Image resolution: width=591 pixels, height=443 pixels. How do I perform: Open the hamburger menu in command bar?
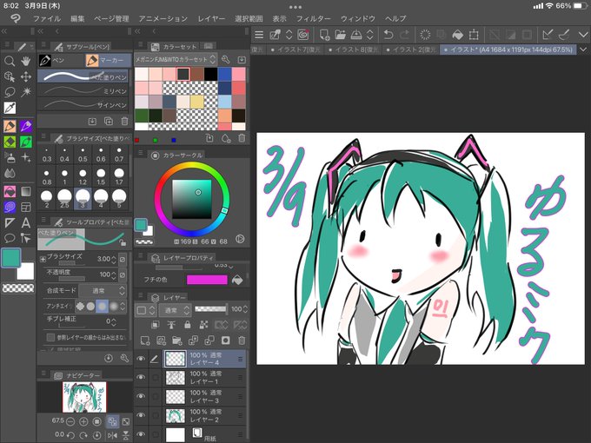point(259,35)
